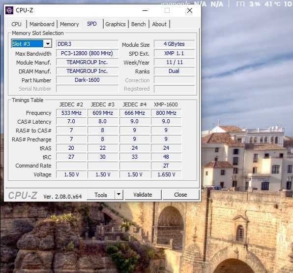This screenshot has height=273, width=293.
Task: Expand the Slot #3 memory slot dropdown
Action: 48,44
